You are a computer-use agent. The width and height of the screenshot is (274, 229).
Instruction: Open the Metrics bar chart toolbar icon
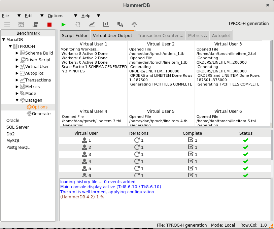point(106,25)
